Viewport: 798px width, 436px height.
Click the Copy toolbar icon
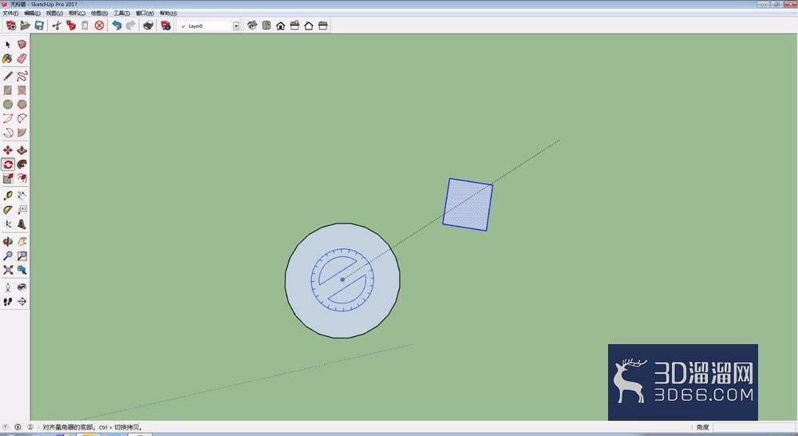(71, 26)
